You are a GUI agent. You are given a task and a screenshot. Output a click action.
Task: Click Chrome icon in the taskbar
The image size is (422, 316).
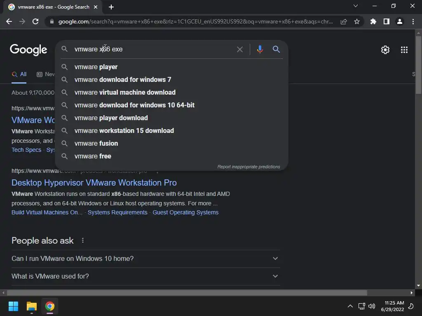click(x=50, y=306)
